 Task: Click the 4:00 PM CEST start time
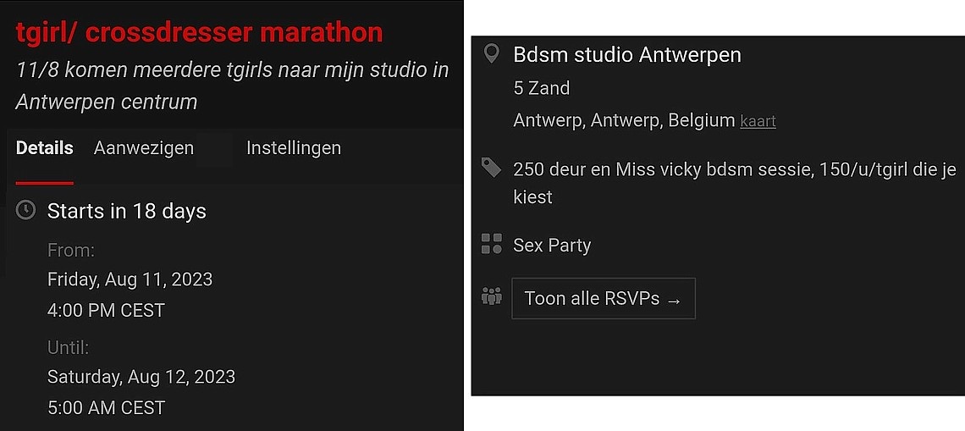[x=106, y=311]
